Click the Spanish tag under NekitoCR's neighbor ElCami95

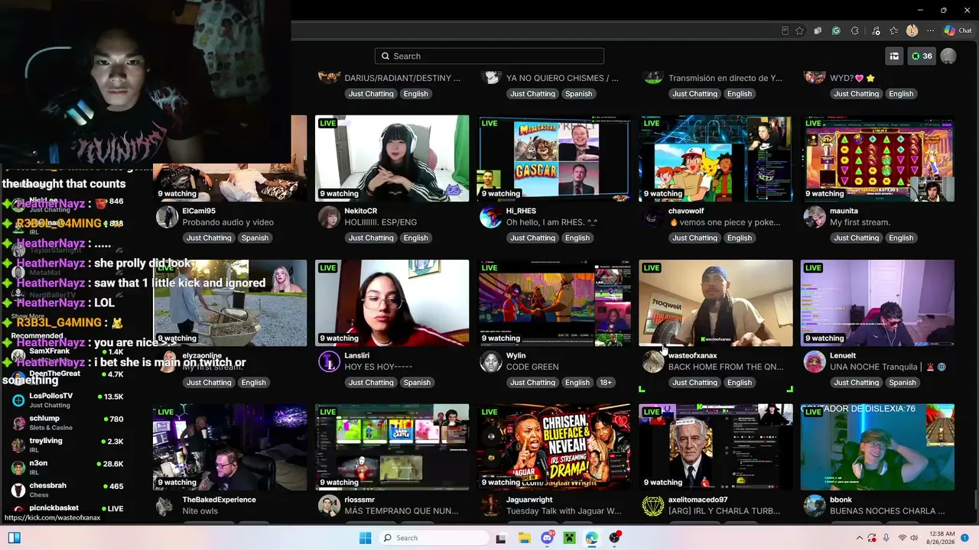point(255,238)
